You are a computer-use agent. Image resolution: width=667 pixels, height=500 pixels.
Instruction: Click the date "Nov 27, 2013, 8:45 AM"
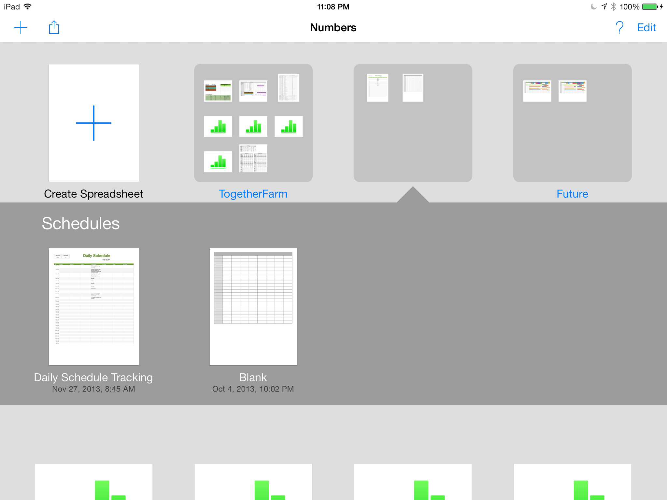tap(93, 389)
